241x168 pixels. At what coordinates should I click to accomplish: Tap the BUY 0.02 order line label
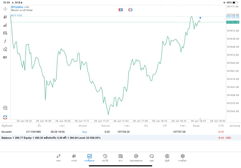coord(17,15)
